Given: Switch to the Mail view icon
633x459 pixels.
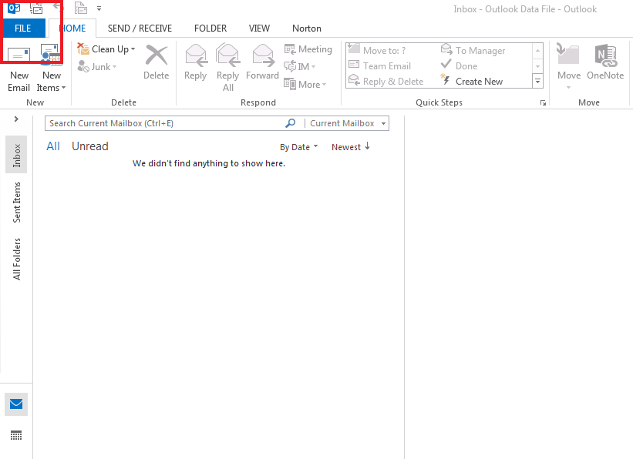Looking at the screenshot, I should (16, 404).
